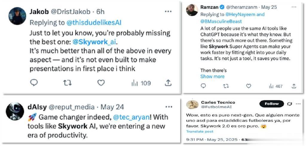Screen dimensions: 306x146
Task: Retweet Ramzan's post
Action: pos(226,86)
